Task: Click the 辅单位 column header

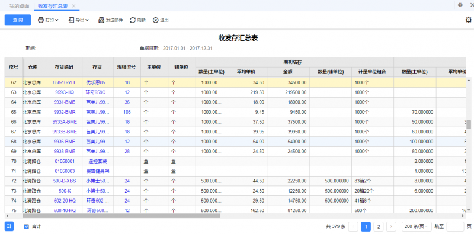Action: coord(182,67)
